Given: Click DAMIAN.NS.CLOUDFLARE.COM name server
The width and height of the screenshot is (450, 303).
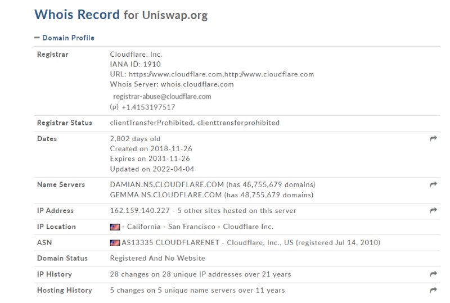Looking at the screenshot, I should 166,184.
